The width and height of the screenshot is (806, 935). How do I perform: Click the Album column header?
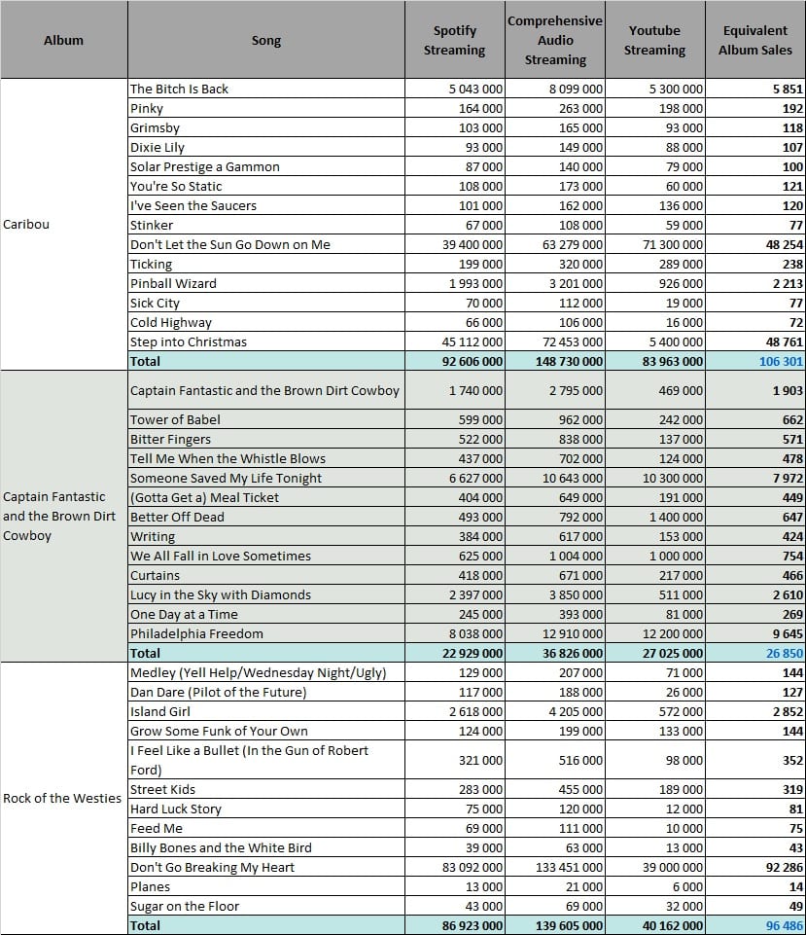(64, 40)
